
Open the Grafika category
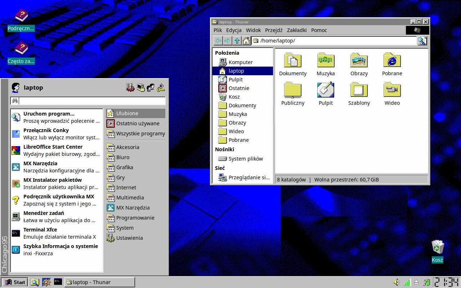pyautogui.click(x=136, y=167)
